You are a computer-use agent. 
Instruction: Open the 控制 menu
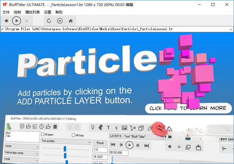coord(17,12)
